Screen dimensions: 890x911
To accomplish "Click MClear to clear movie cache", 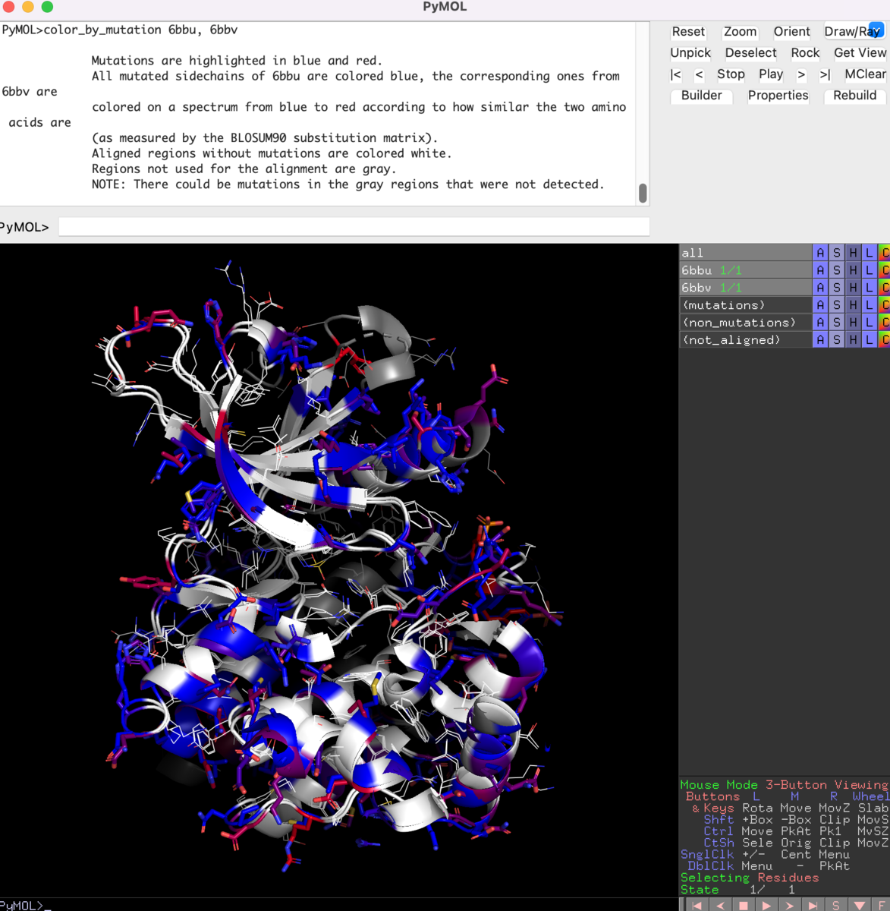I will pyautogui.click(x=865, y=74).
